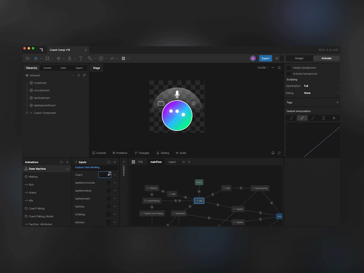Viewport: 364px width, 273px height.
Task: Add a new state machine layer
Action: click(x=189, y=162)
